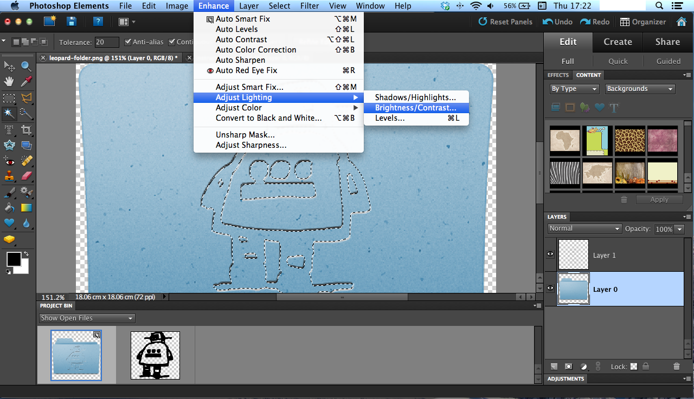Delete layer with Layers panel trash icon

(676, 367)
